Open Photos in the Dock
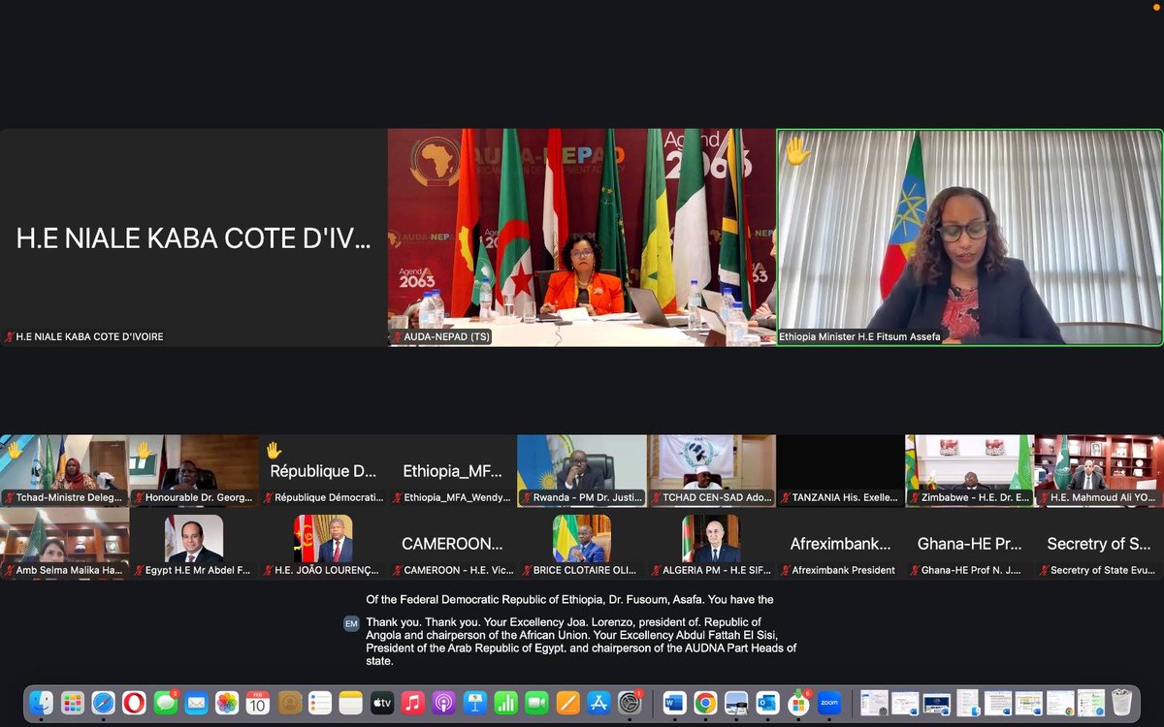The height and width of the screenshot is (727, 1164). (x=227, y=703)
